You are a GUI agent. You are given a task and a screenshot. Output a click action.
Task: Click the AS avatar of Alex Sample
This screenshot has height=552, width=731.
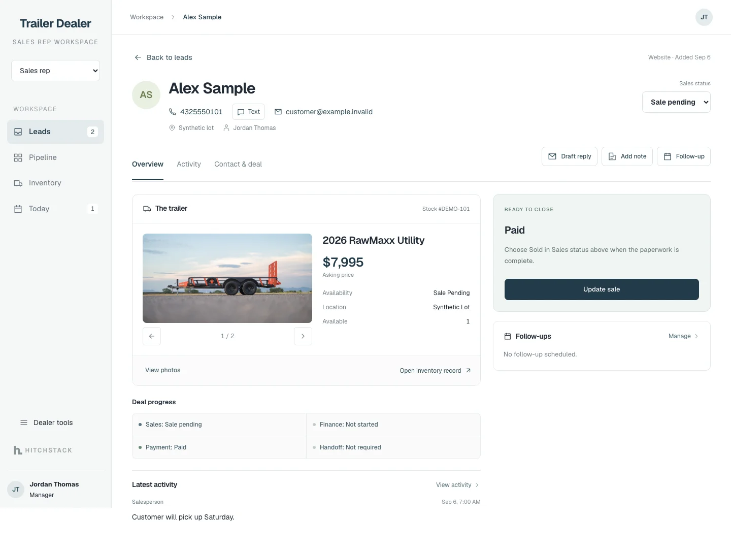(x=146, y=95)
